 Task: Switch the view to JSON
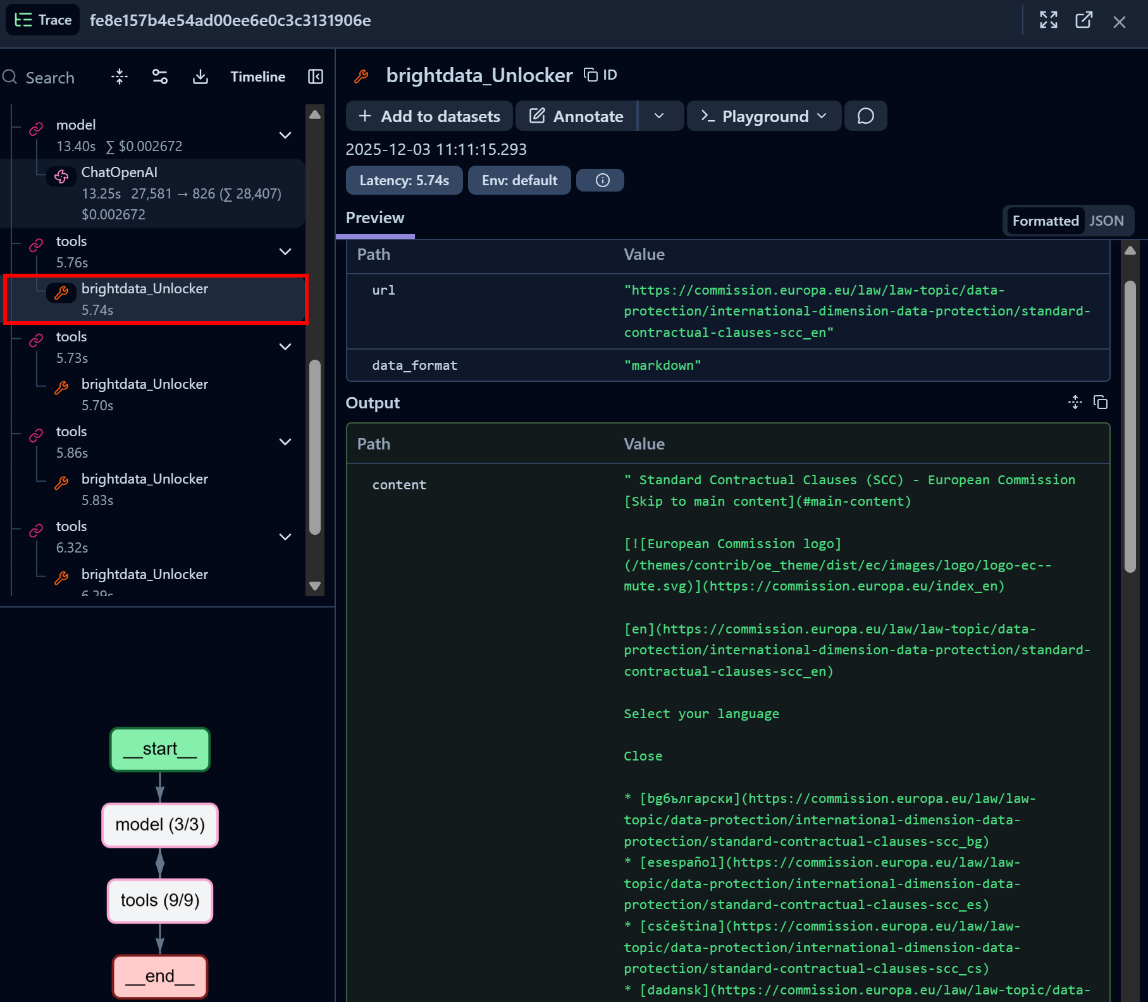(1106, 220)
